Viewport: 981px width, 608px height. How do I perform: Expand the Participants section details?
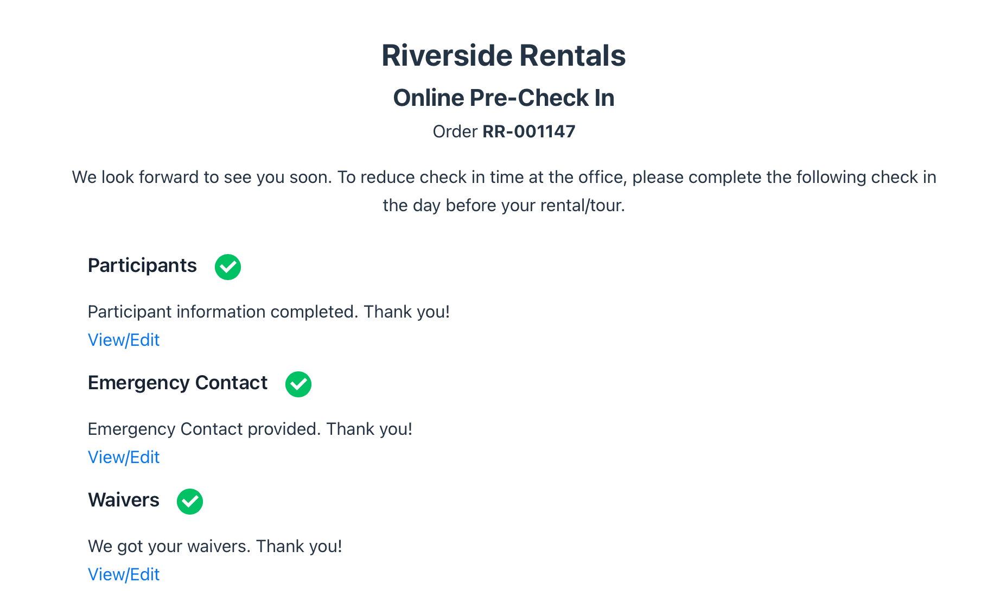[142, 266]
